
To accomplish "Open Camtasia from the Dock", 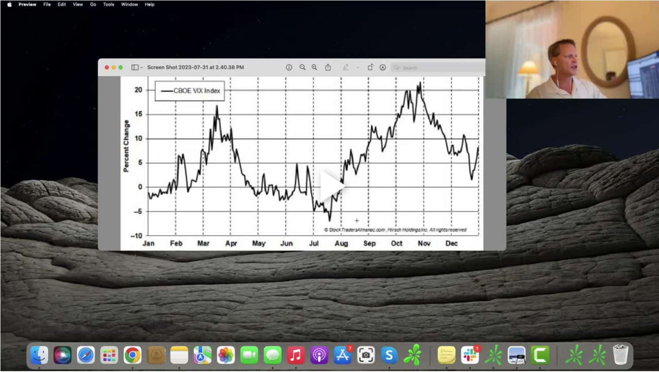I will pyautogui.click(x=539, y=354).
